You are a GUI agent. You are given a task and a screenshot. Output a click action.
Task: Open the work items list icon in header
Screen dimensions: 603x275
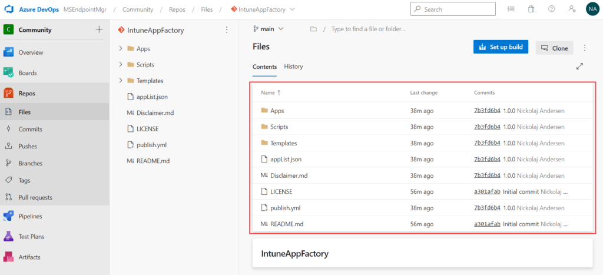coord(511,9)
